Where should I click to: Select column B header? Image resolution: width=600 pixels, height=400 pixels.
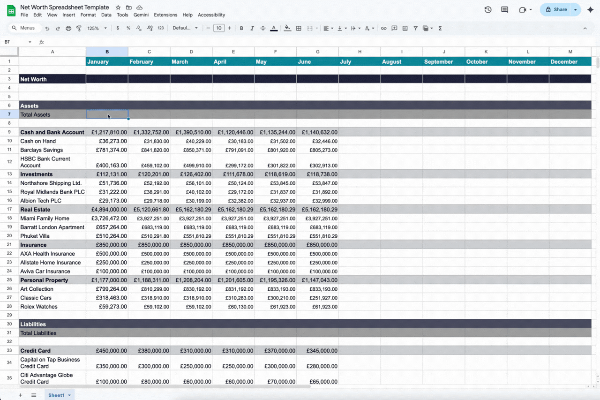(x=107, y=52)
